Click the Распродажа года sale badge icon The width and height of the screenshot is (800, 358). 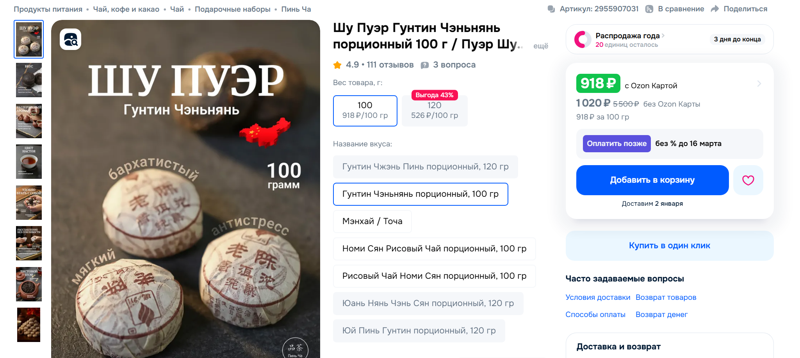point(583,39)
